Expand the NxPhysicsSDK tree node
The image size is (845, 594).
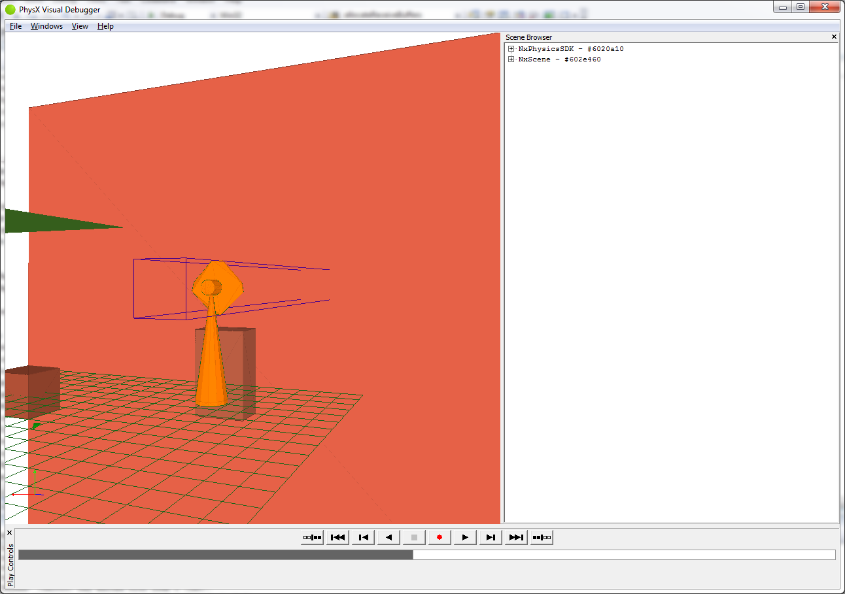pyautogui.click(x=511, y=49)
